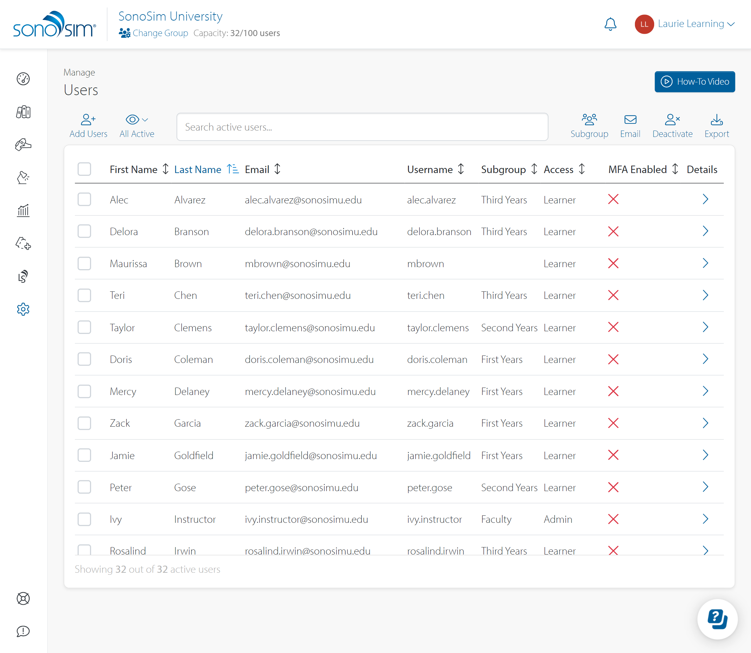Click the SonoSim University title
The height and width of the screenshot is (653, 751).
[x=170, y=17]
